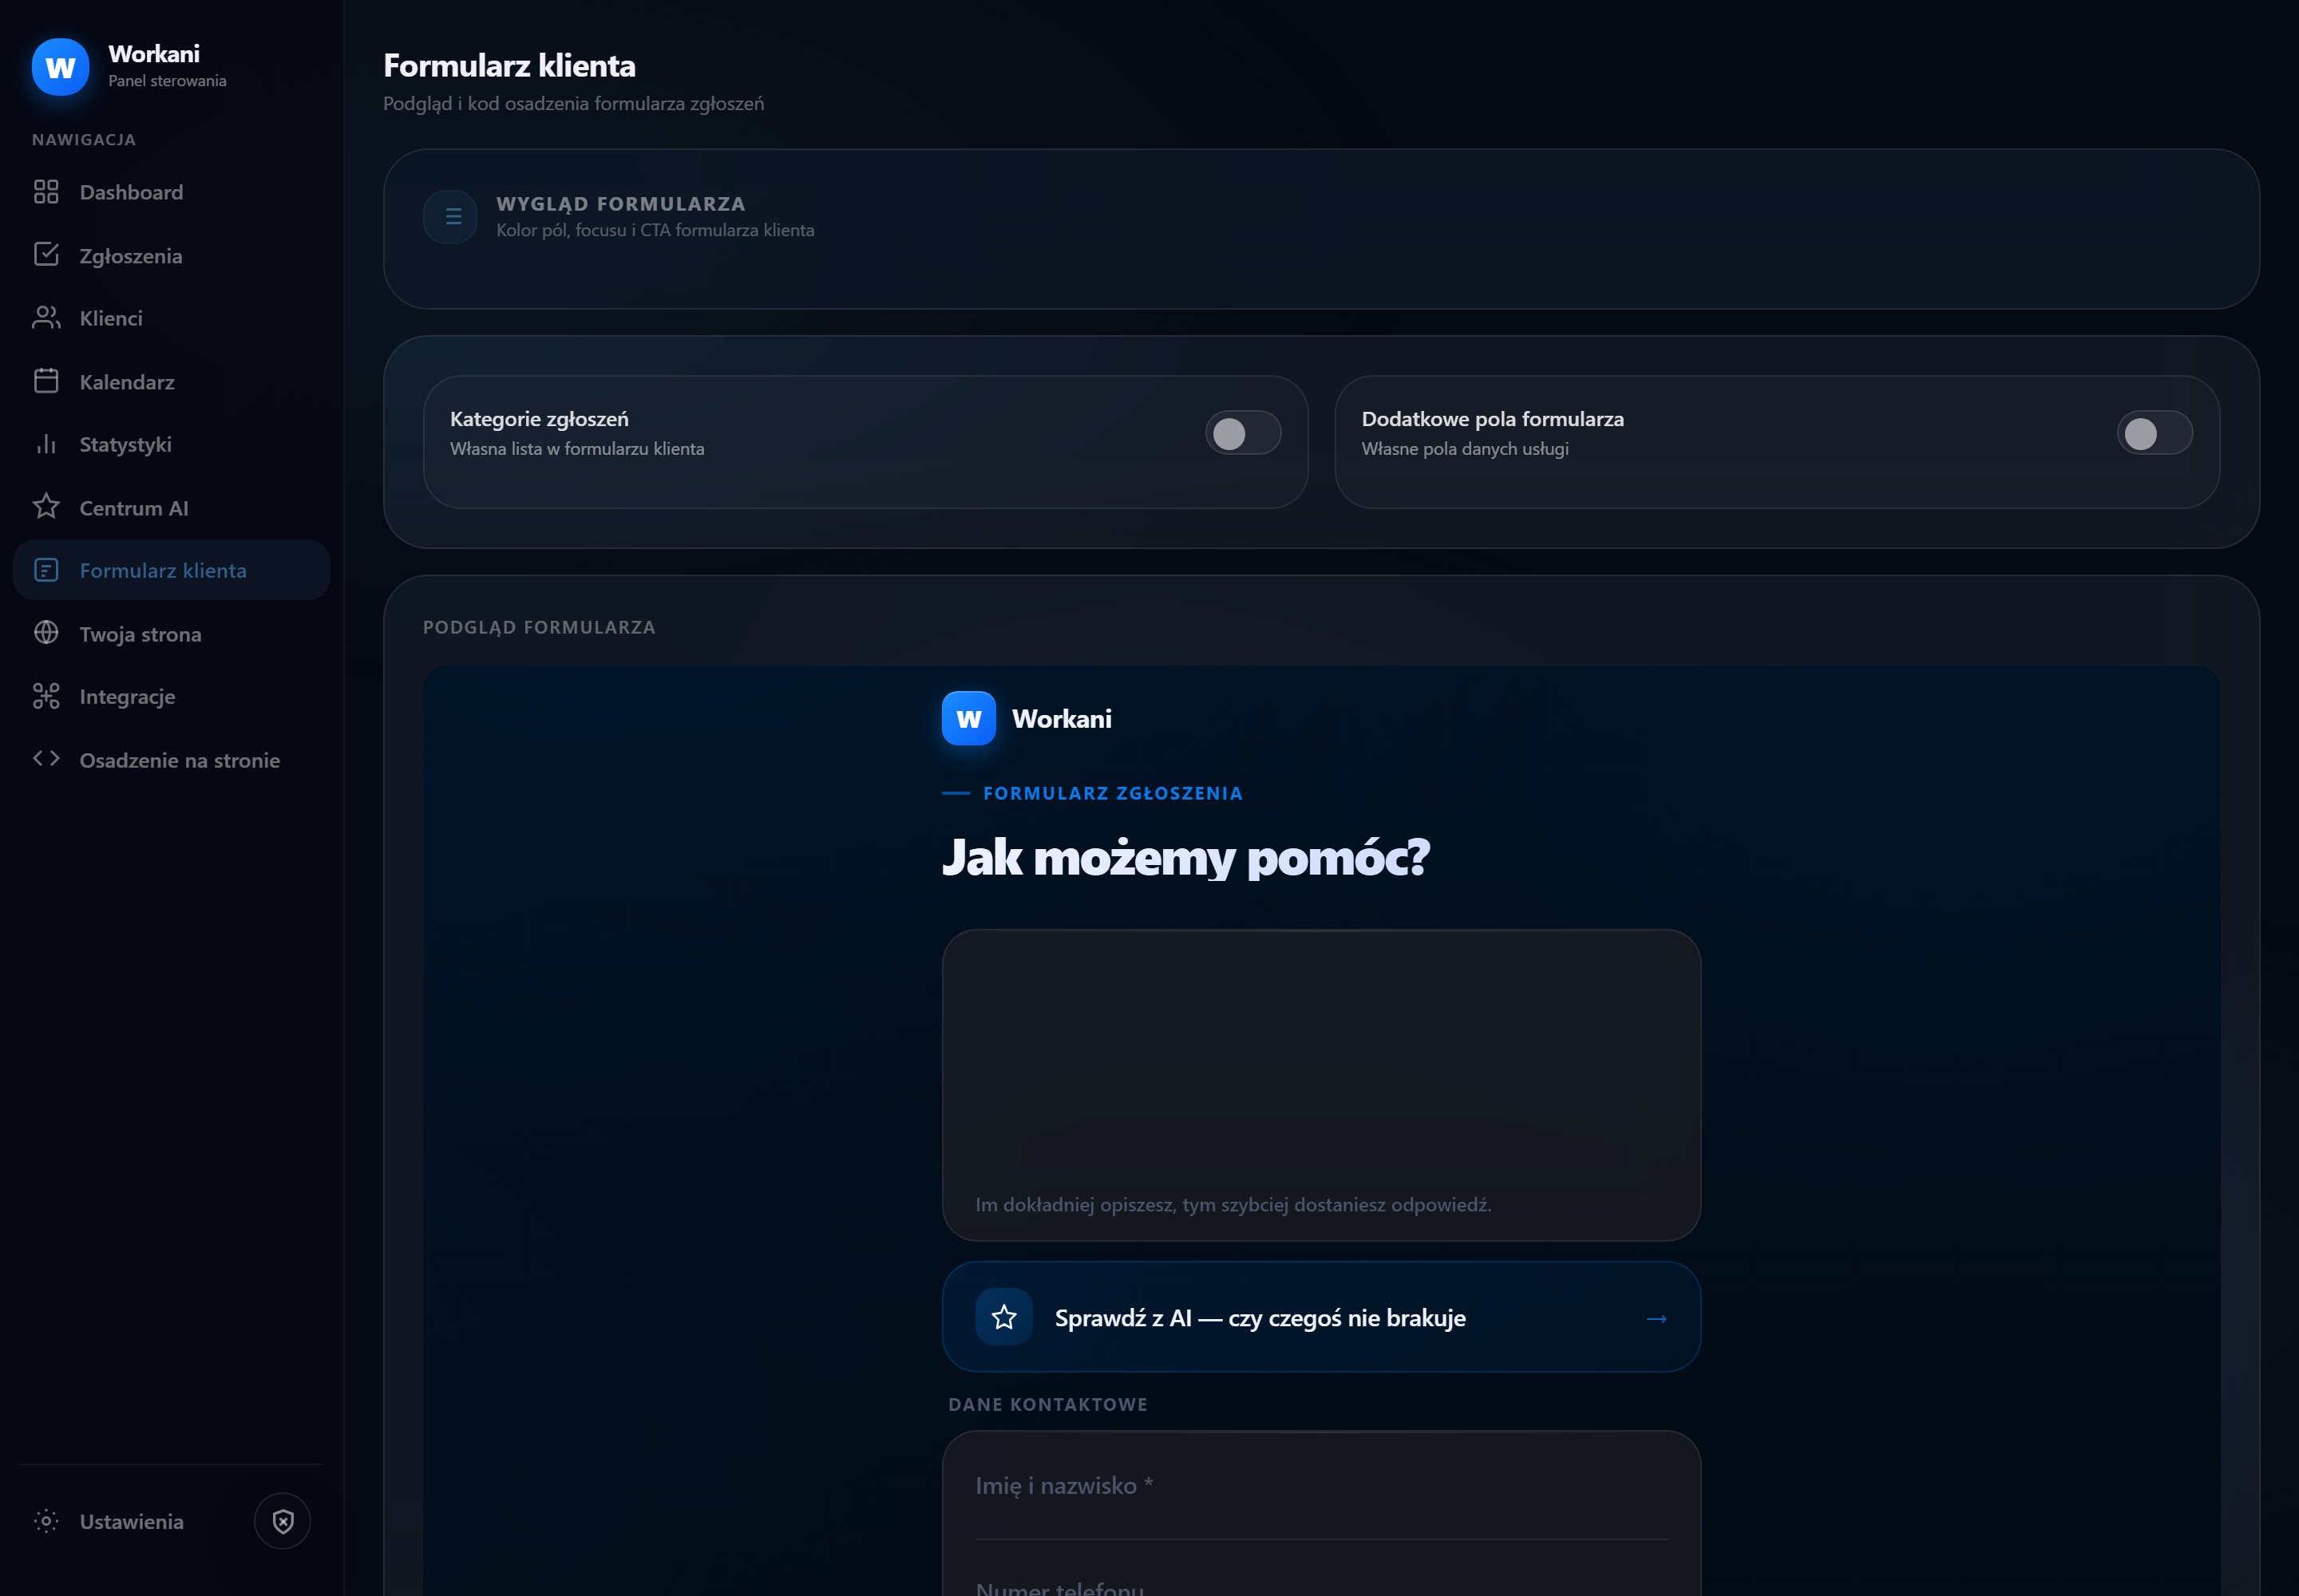Click the Statystyki bar chart icon
The width and height of the screenshot is (2299, 1596).
[x=46, y=444]
